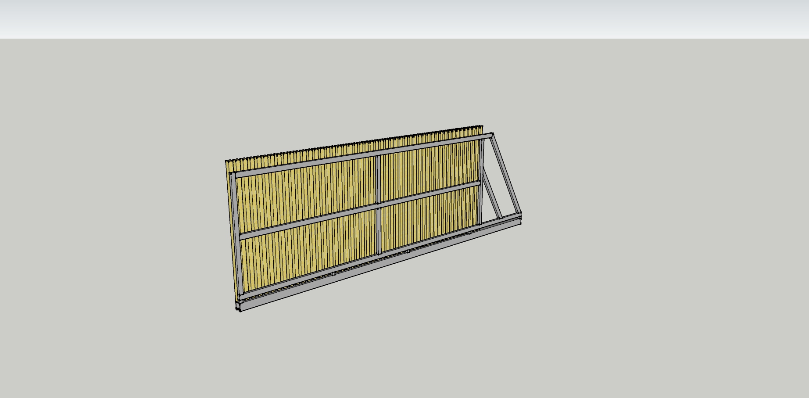This screenshot has height=398, width=809.
Task: Click the bottom guide rail beam
Action: (x=377, y=267)
